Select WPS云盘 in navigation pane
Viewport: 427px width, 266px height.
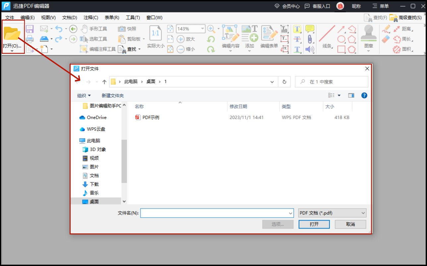click(92, 129)
